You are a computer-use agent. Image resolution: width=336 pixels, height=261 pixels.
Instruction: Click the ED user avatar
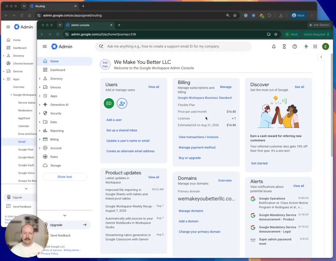click(109, 103)
